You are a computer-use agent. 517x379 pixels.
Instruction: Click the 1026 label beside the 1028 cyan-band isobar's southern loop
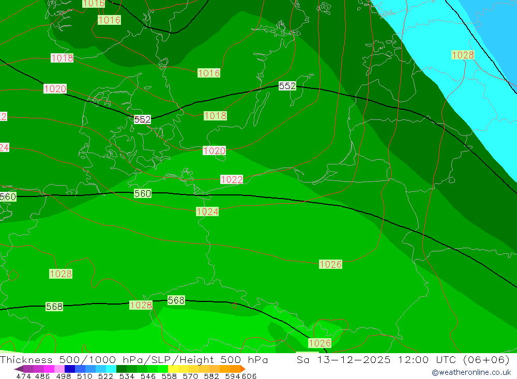pos(320,343)
